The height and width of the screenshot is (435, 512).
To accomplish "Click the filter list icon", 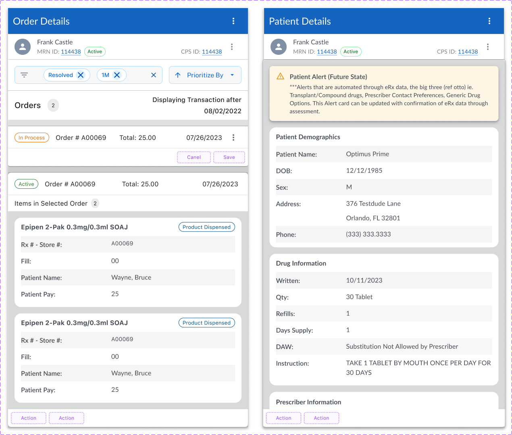I will click(24, 75).
